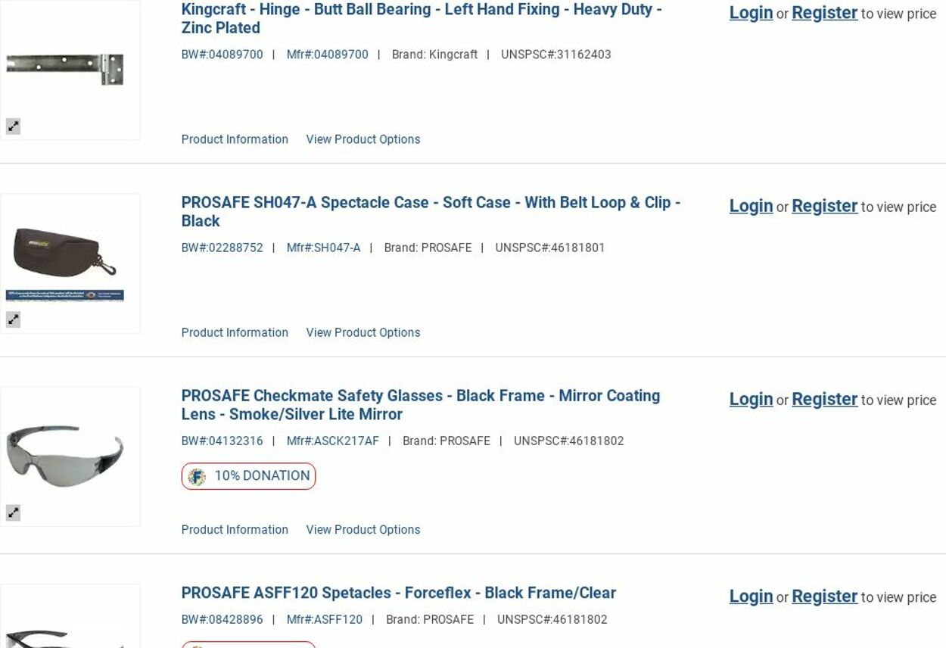
Task: Enlarge the Kingcraft hinge image via expand icon
Action: [x=13, y=126]
